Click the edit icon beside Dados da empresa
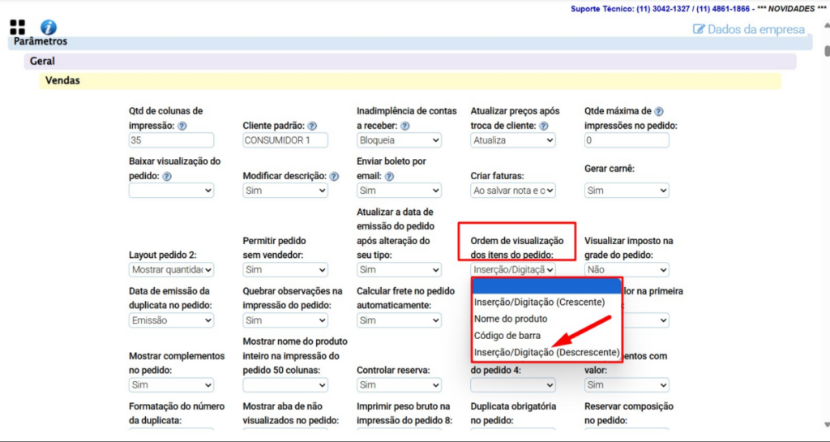 click(x=699, y=29)
